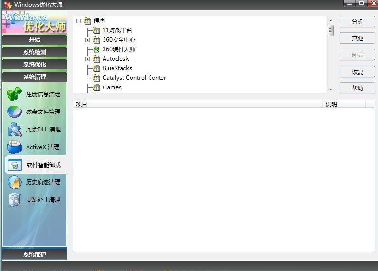Click the 历史痕迹清理 label
The image size is (378, 271).
43,182
